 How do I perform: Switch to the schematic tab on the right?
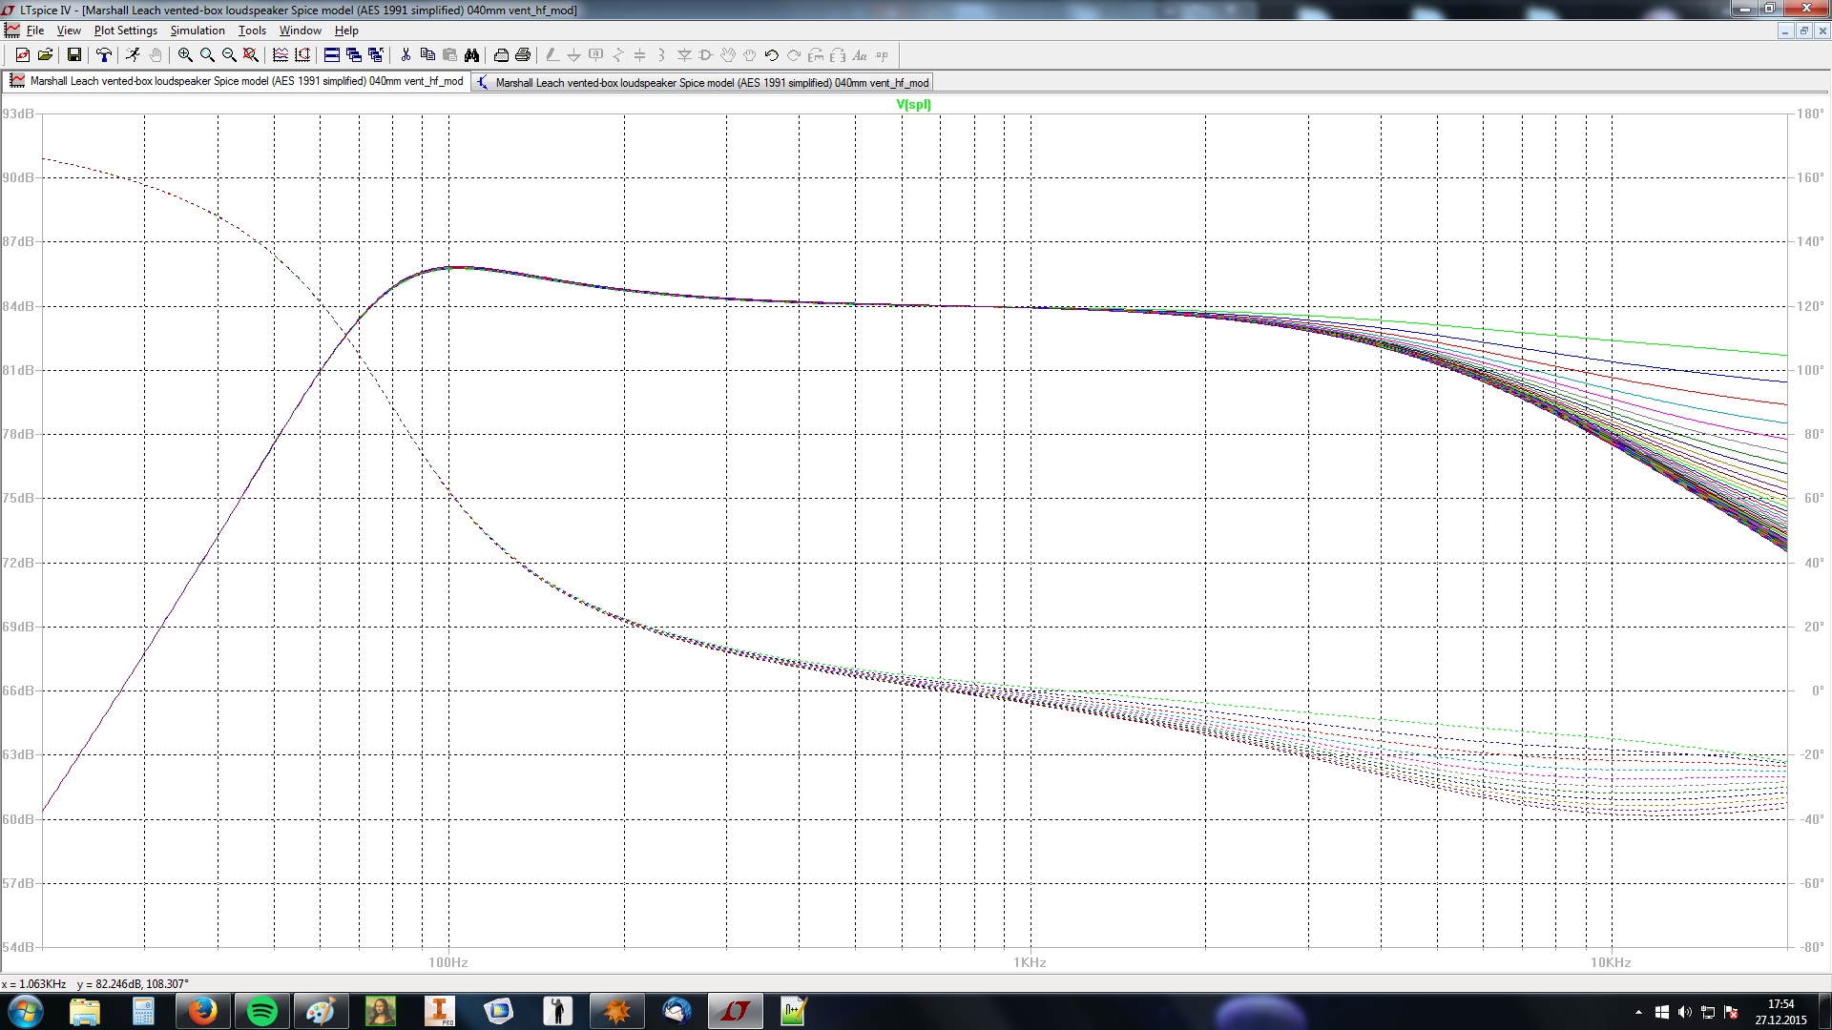pyautogui.click(x=702, y=83)
